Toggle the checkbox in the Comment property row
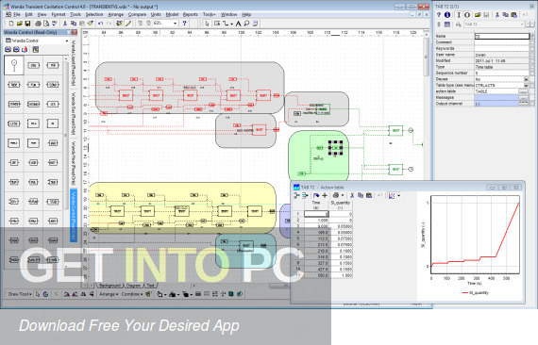The image size is (538, 345). 532,42
